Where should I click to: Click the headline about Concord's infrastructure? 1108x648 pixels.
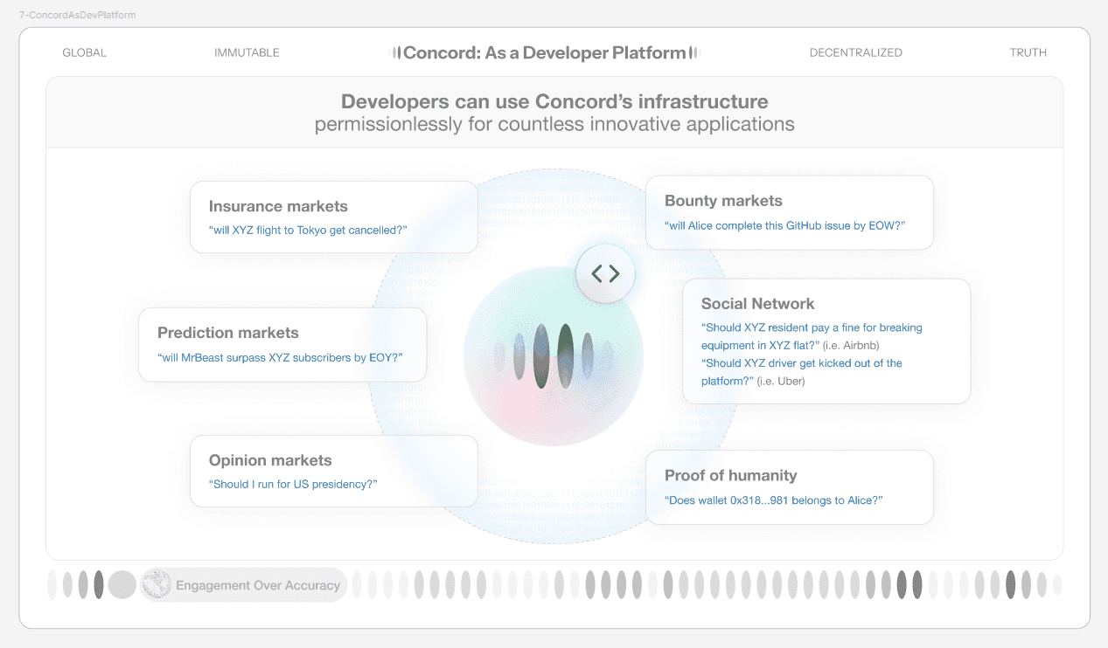(554, 101)
